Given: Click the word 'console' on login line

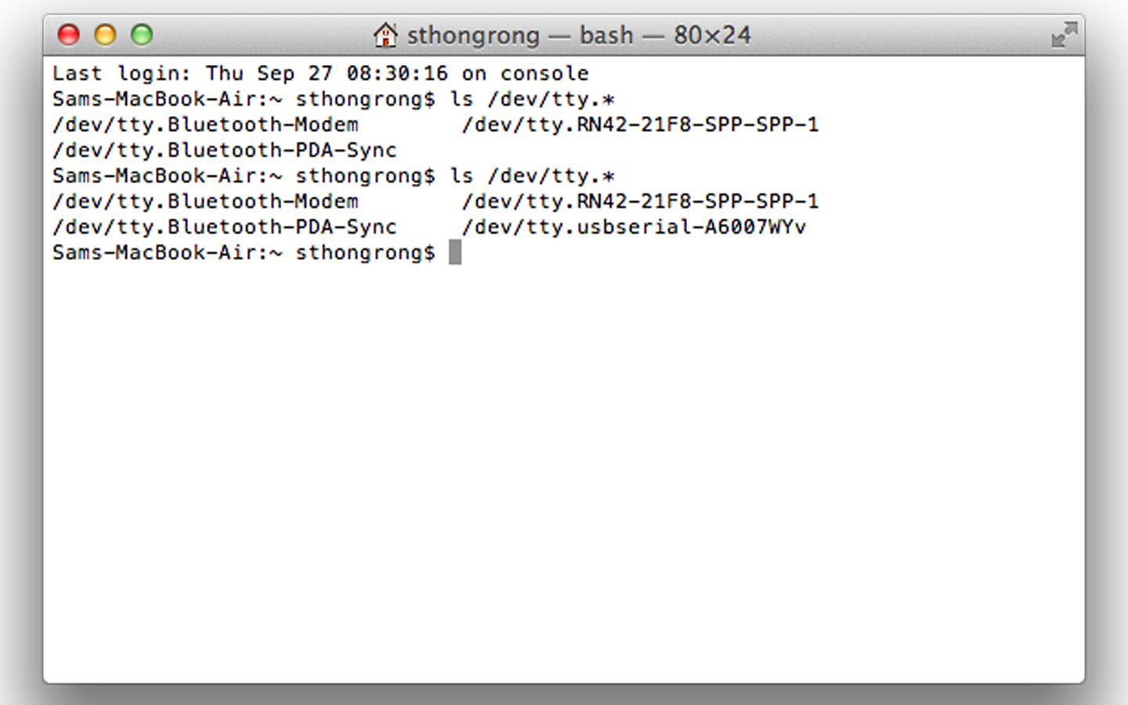Looking at the screenshot, I should tap(544, 74).
